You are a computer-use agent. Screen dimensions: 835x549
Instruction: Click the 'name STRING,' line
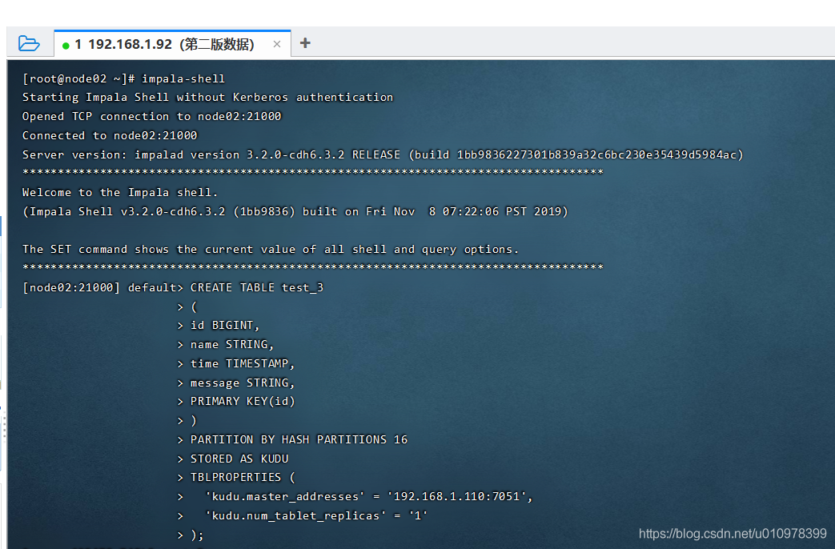click(231, 344)
